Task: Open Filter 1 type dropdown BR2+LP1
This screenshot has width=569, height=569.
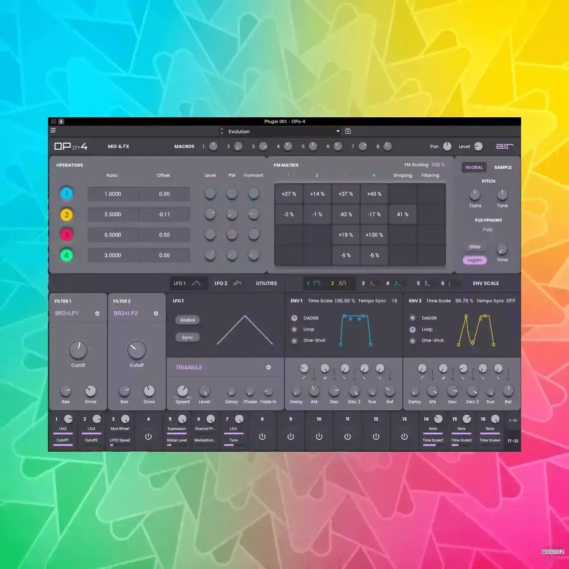Action: (77, 313)
